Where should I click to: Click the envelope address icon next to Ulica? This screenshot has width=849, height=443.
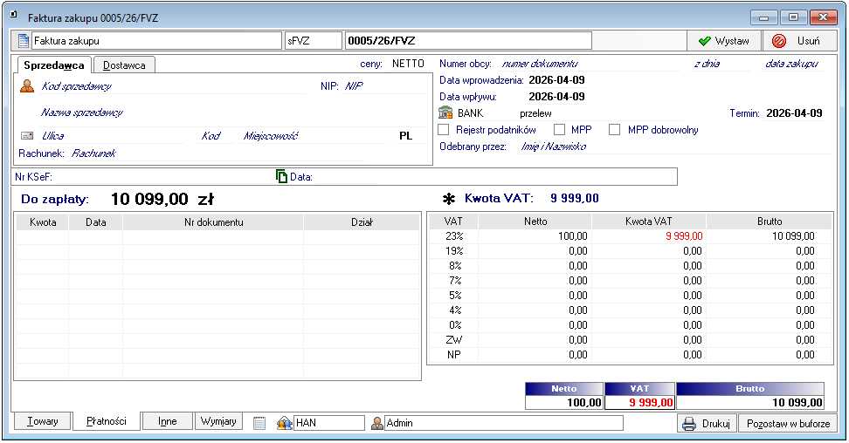pos(27,136)
